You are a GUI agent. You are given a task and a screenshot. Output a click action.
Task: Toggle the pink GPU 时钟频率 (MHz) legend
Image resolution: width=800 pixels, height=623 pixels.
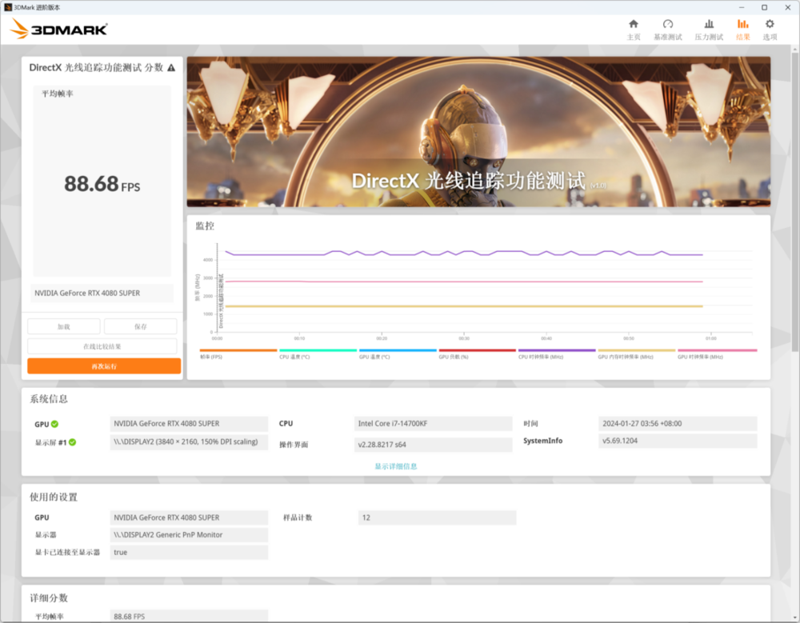(x=717, y=350)
